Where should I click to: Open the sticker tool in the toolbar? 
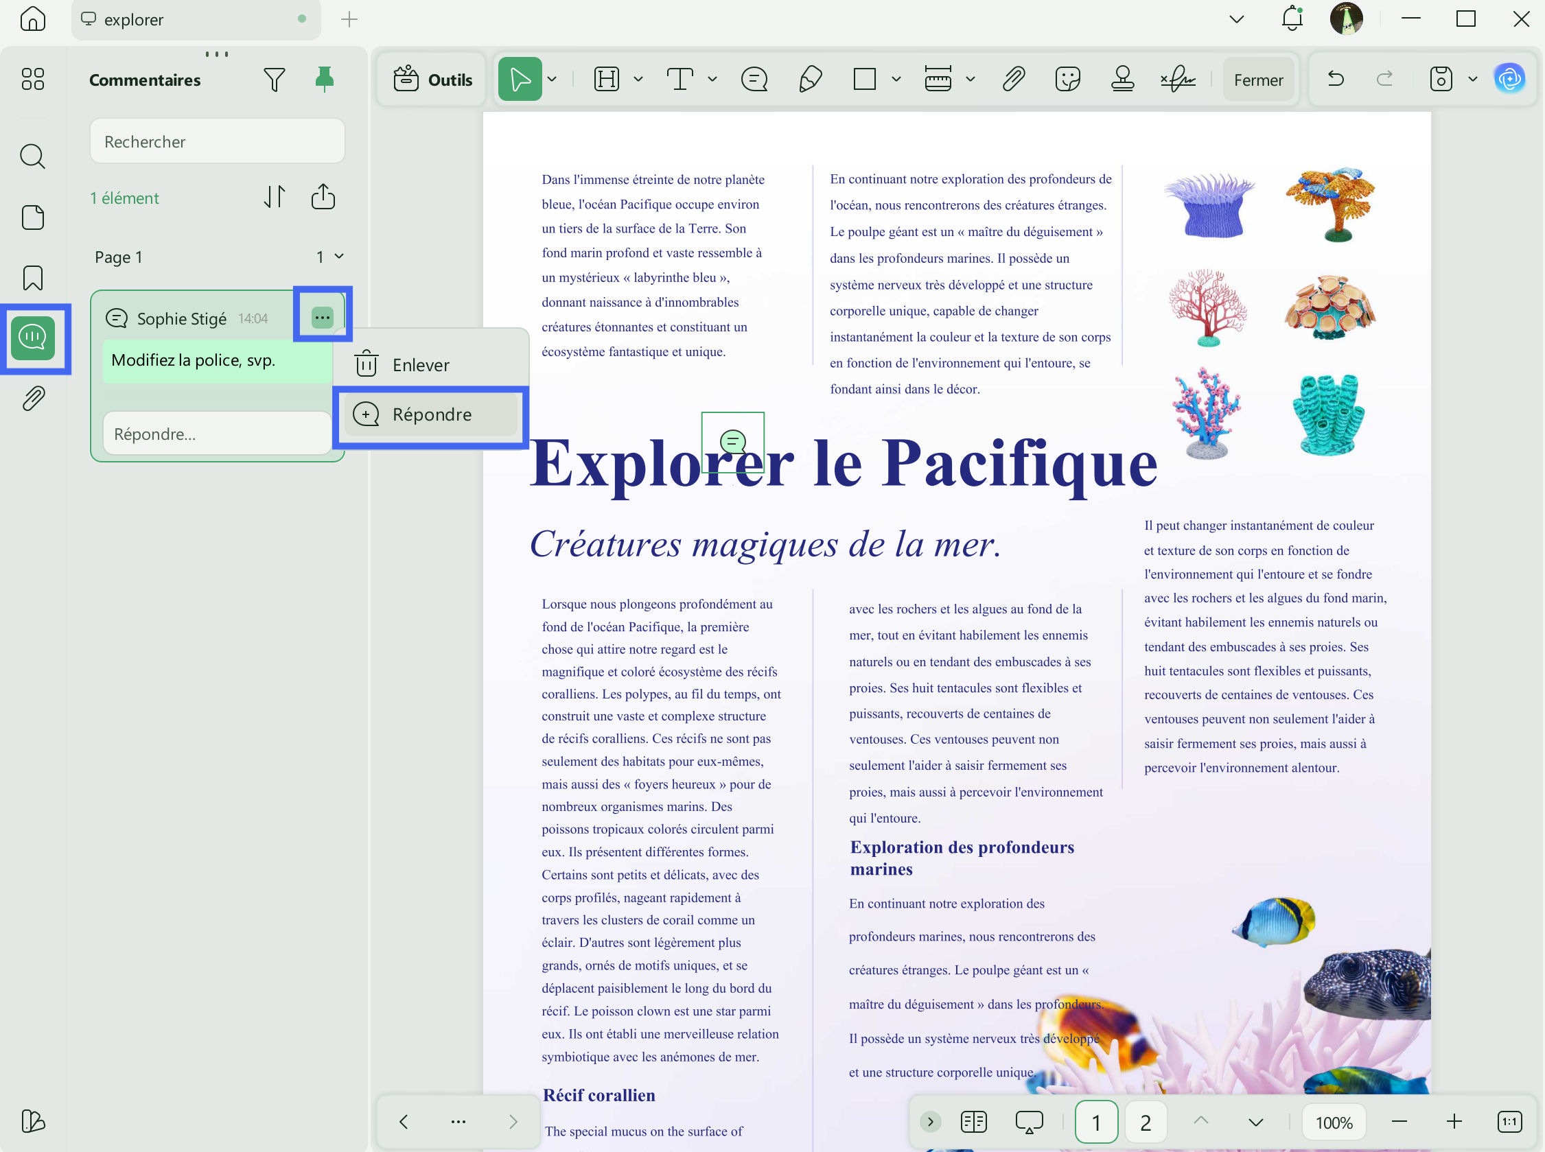[1067, 79]
